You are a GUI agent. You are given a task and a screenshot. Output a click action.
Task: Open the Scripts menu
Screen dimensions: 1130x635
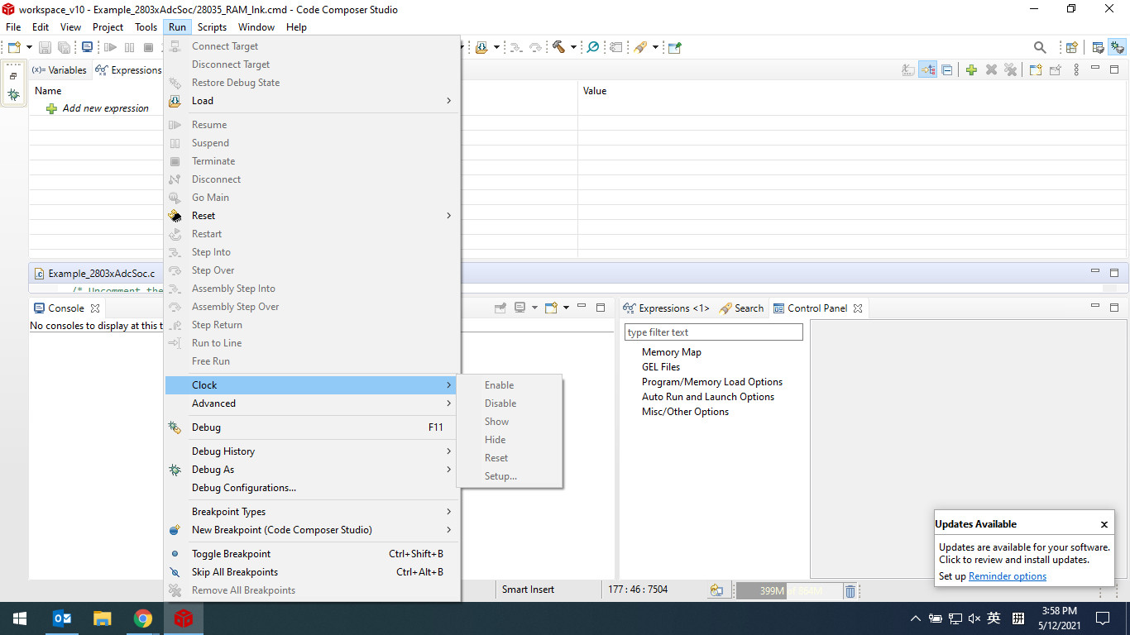(x=213, y=27)
